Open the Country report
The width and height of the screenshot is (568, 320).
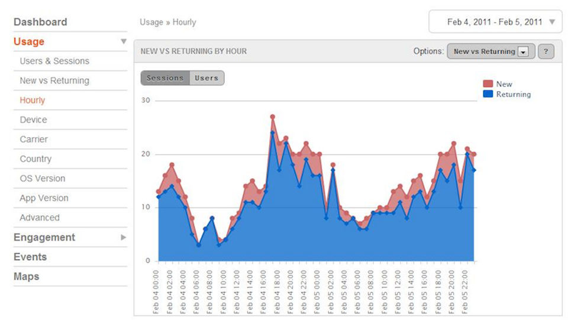point(35,159)
